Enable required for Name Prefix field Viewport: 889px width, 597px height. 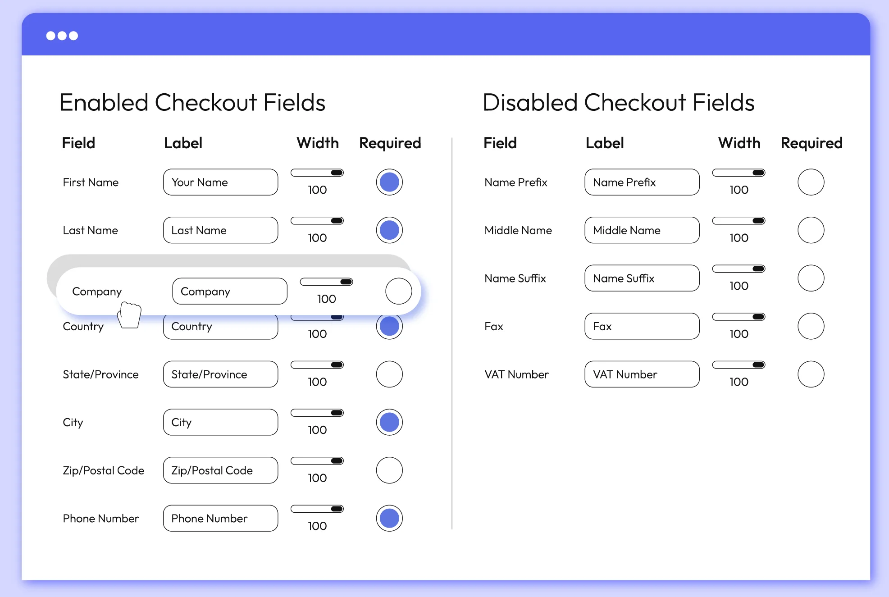[811, 182]
